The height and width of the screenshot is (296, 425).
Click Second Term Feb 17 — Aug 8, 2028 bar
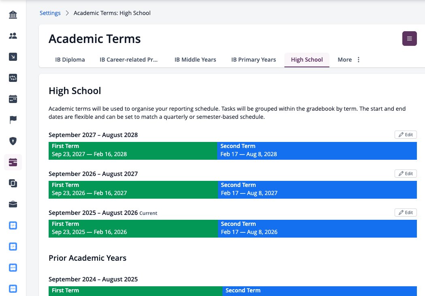pyautogui.click(x=317, y=150)
